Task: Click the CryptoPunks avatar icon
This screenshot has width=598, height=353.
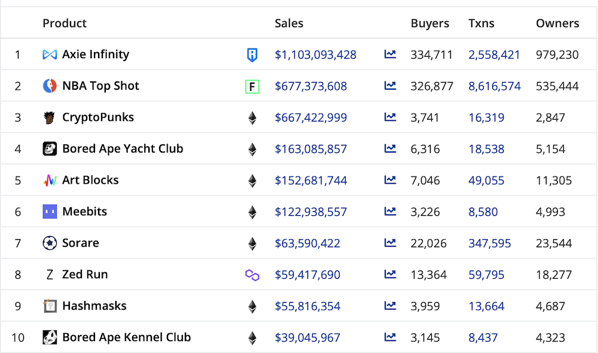Action: coord(49,117)
